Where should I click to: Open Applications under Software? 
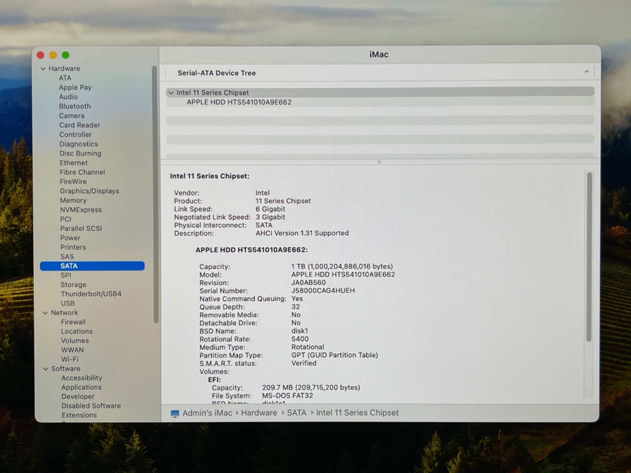point(81,387)
